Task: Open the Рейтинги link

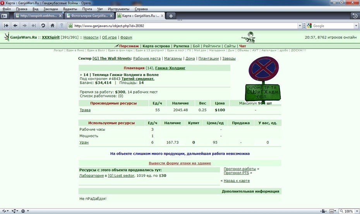Action: coord(212,46)
